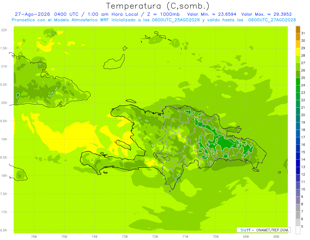Click the legend value '15'
310x240 pixels.
click(x=303, y=152)
